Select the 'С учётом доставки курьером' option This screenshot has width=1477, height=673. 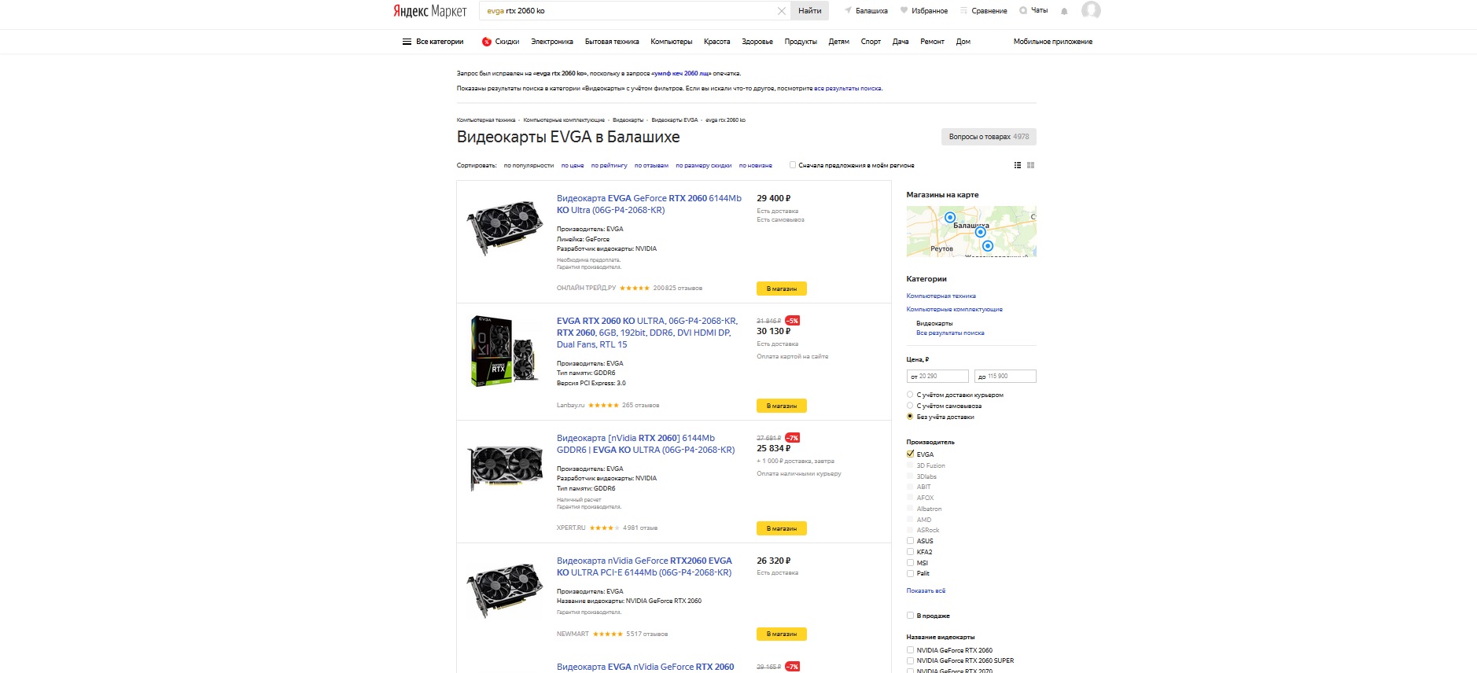pos(911,395)
